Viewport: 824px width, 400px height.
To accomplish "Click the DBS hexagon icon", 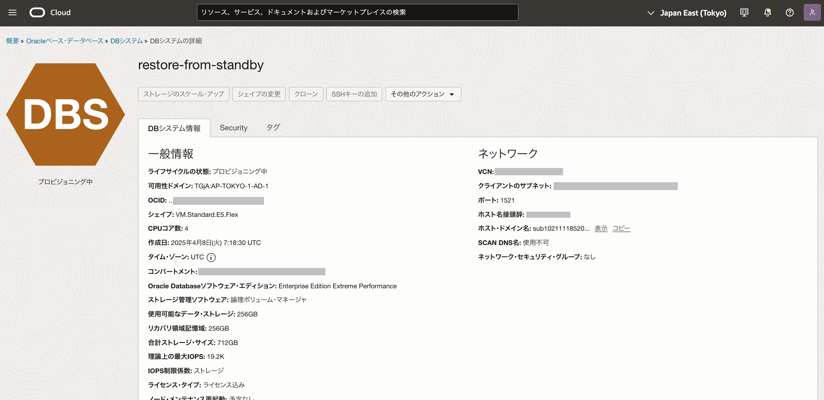I will click(65, 115).
